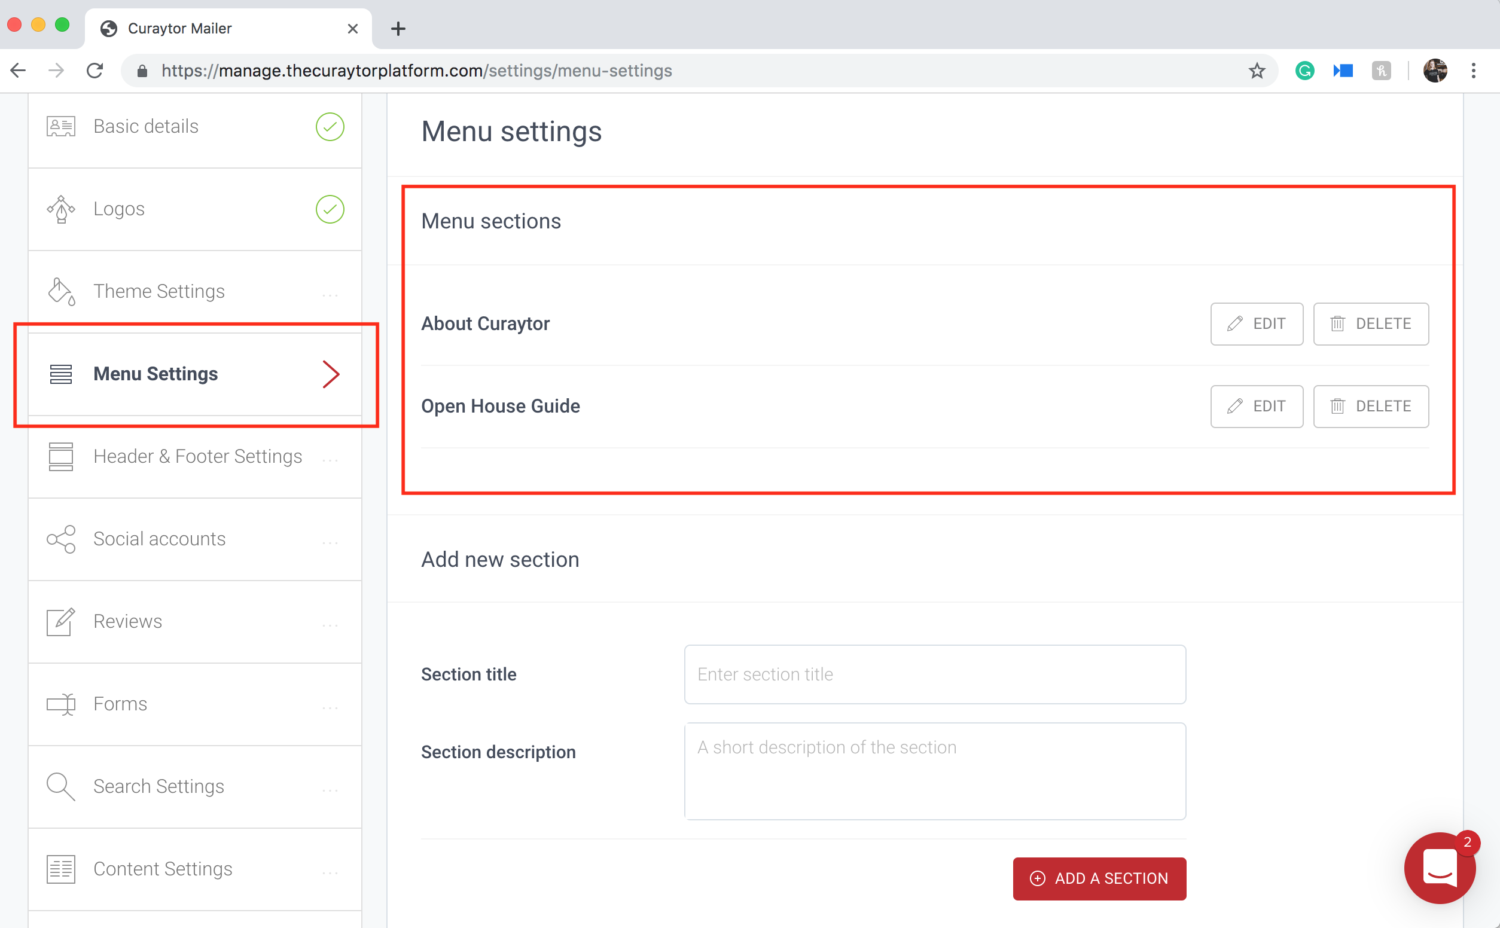Open Logos settings
1500x928 pixels.
click(195, 209)
